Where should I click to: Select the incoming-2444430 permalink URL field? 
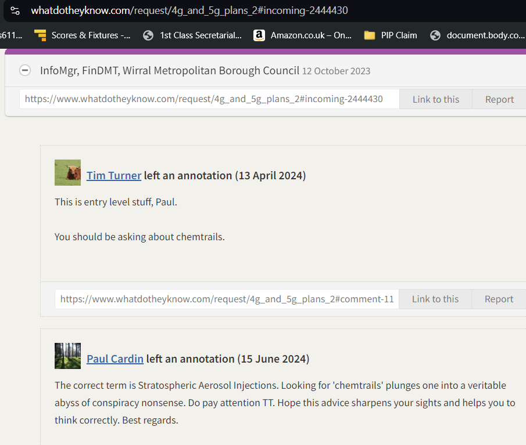[209, 99]
